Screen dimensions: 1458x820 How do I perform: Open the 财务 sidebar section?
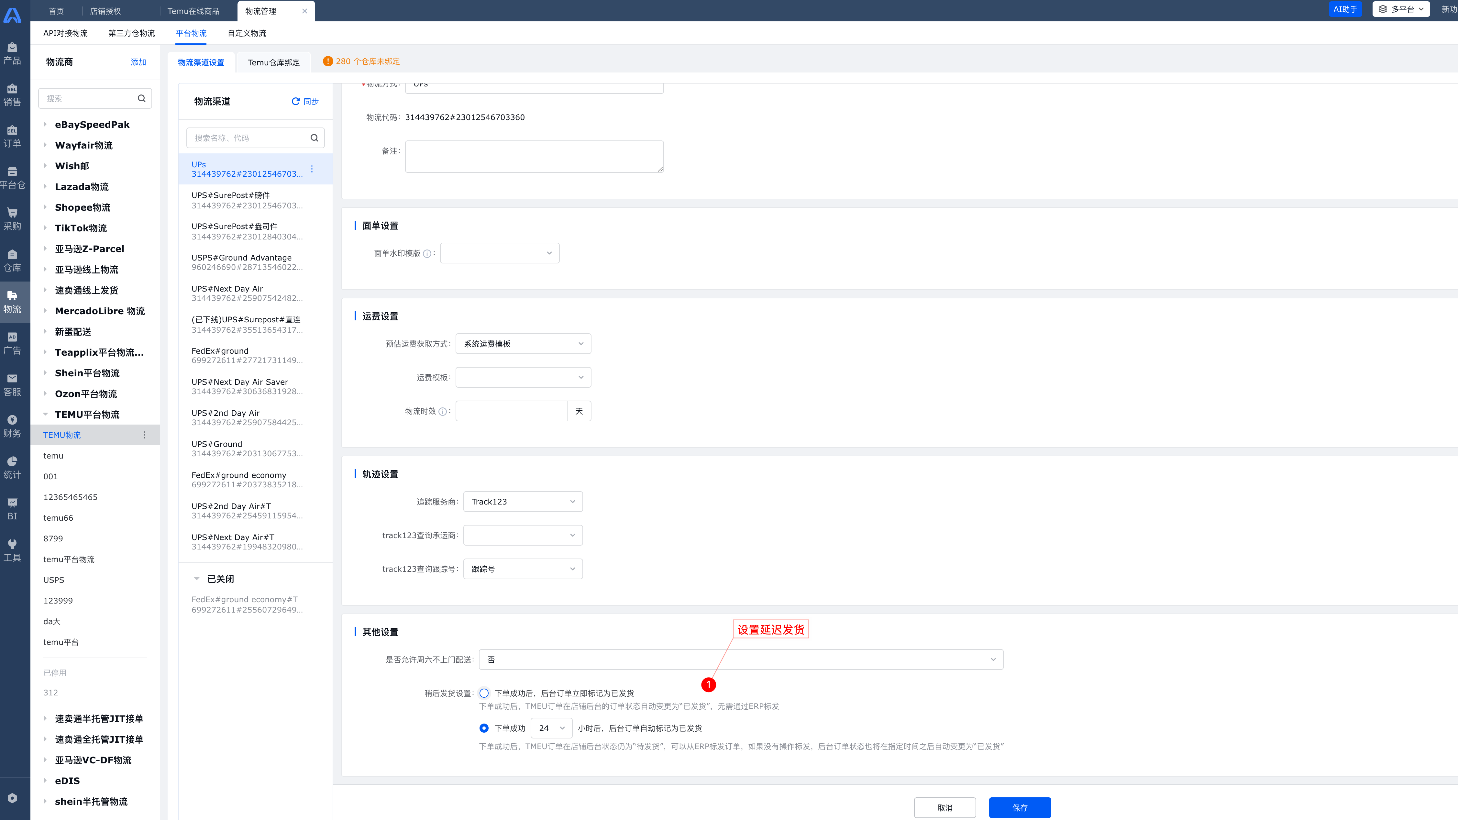coord(12,426)
